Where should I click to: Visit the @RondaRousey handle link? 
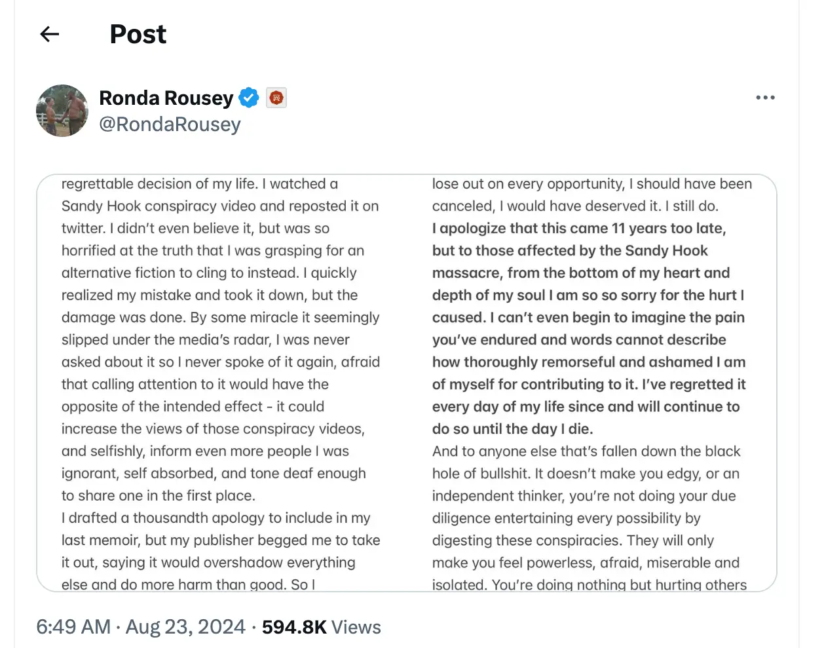171,124
